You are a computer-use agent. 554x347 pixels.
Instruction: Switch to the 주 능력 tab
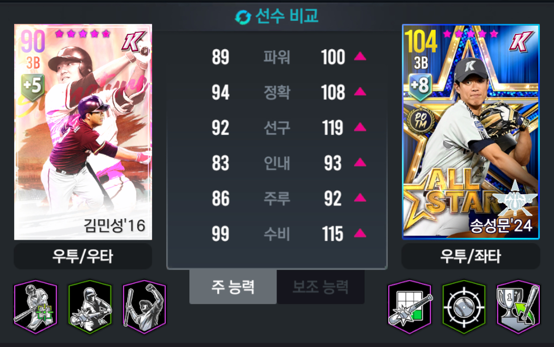coord(233,287)
